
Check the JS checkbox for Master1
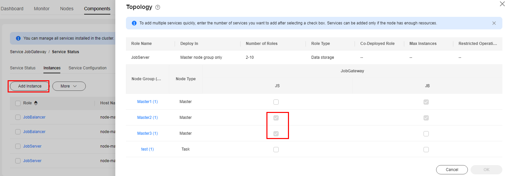(x=276, y=102)
